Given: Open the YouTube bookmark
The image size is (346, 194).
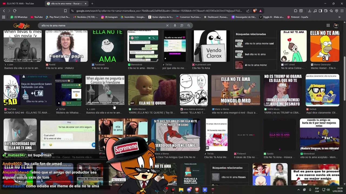Looking at the screenshot, I should click(x=36, y=17).
